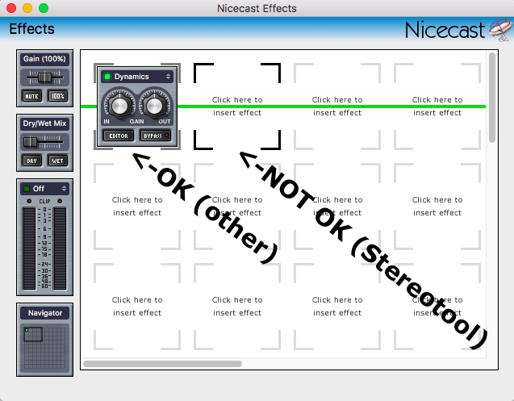Insert effect in second row first slot
Image resolution: width=514 pixels, height=401 pixels.
[x=137, y=207]
